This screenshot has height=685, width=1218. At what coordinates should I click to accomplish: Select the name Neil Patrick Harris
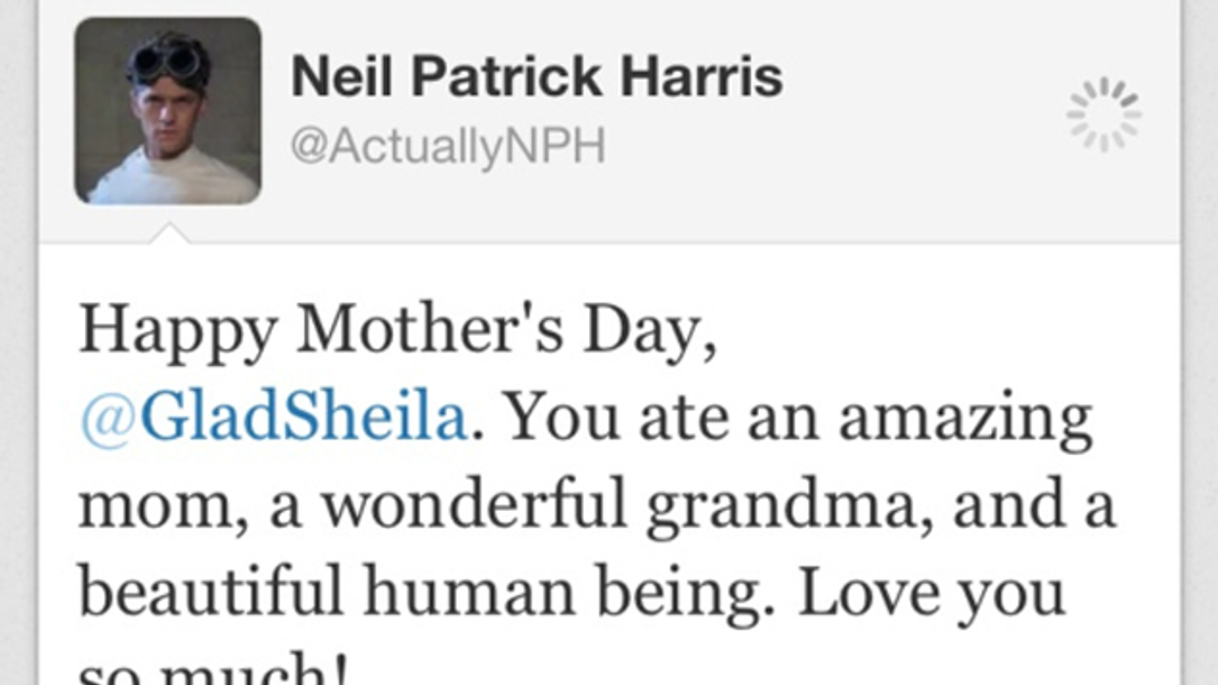pyautogui.click(x=538, y=75)
